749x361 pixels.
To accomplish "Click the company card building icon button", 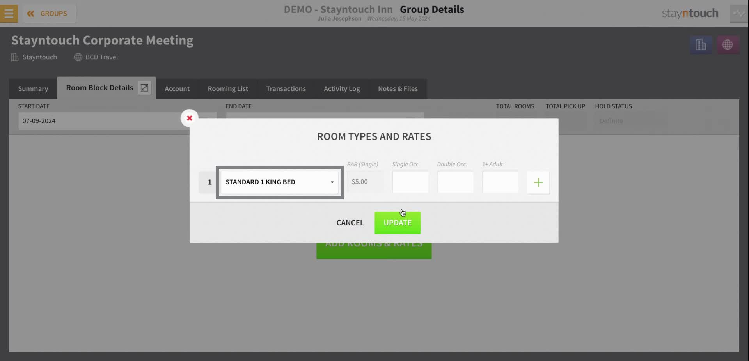I will [701, 44].
